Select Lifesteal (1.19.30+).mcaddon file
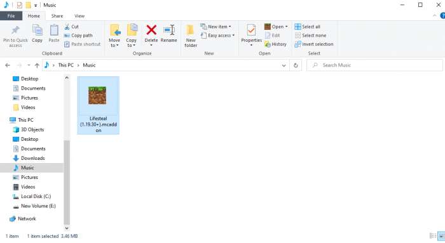Viewport: 445px width, 243px height. click(x=98, y=105)
